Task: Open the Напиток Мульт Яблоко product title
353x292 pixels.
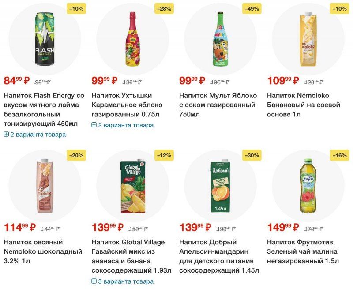Action: (x=218, y=105)
